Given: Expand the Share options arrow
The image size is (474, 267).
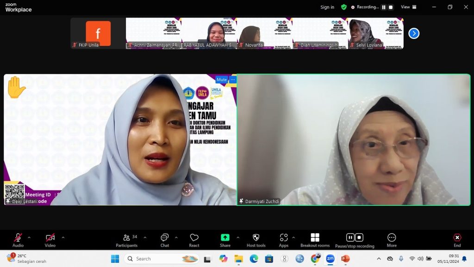Looking at the screenshot, I should click(x=238, y=237).
